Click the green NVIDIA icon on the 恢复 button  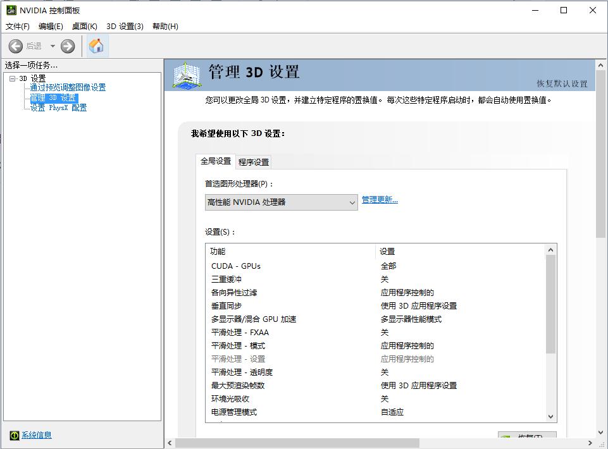tap(506, 436)
